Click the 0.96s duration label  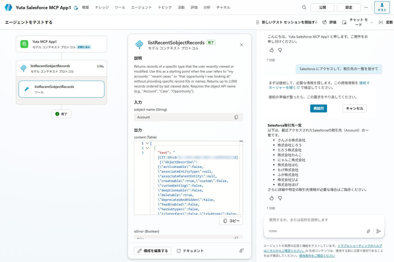100,66
